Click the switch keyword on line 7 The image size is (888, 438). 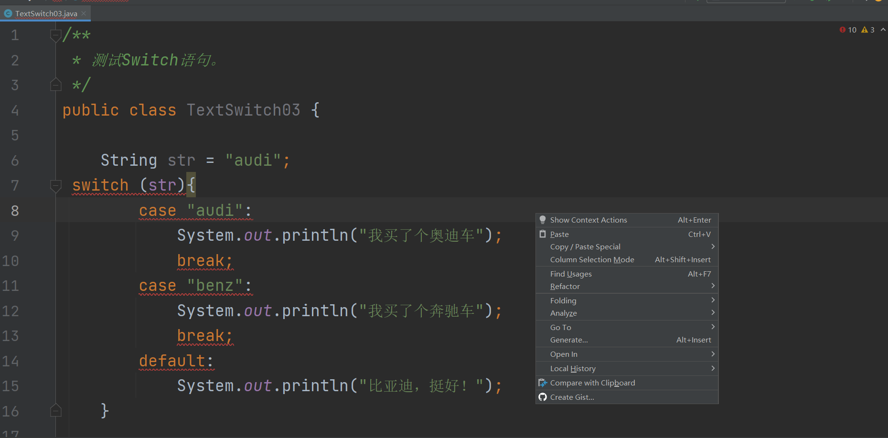[100, 185]
